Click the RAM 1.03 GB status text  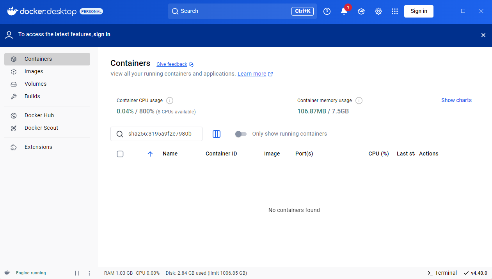pos(119,273)
